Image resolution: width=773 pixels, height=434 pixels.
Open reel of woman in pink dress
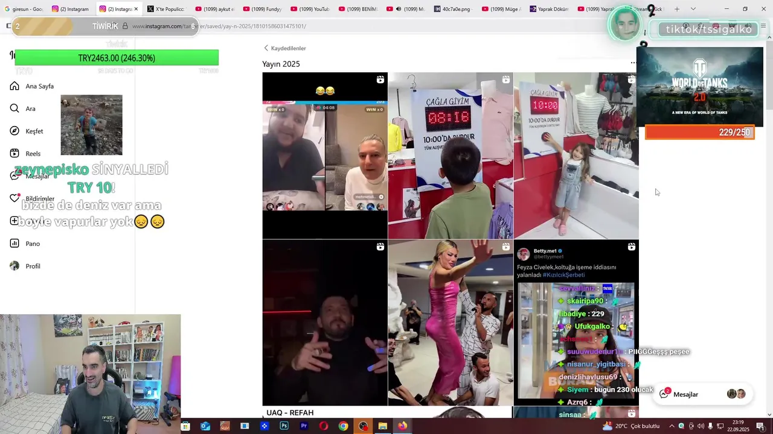coord(451,322)
